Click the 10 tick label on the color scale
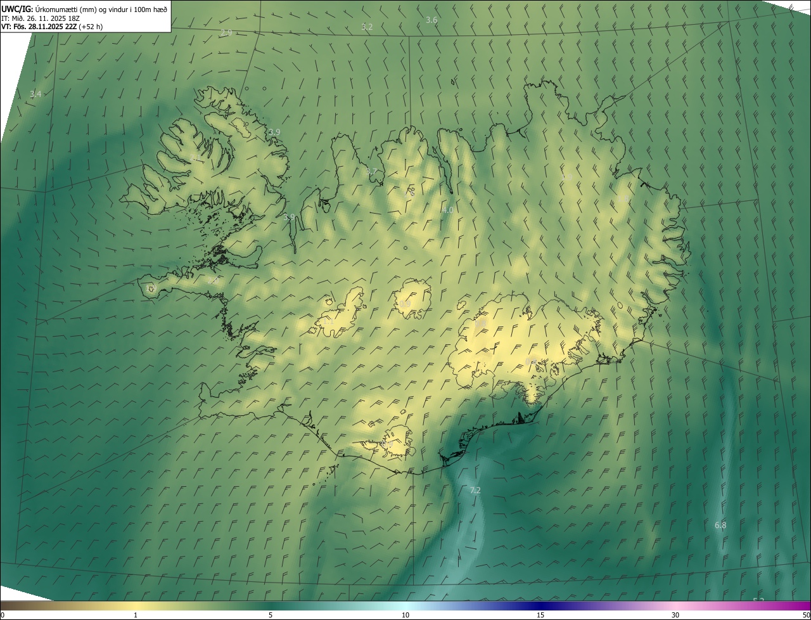 click(x=405, y=615)
